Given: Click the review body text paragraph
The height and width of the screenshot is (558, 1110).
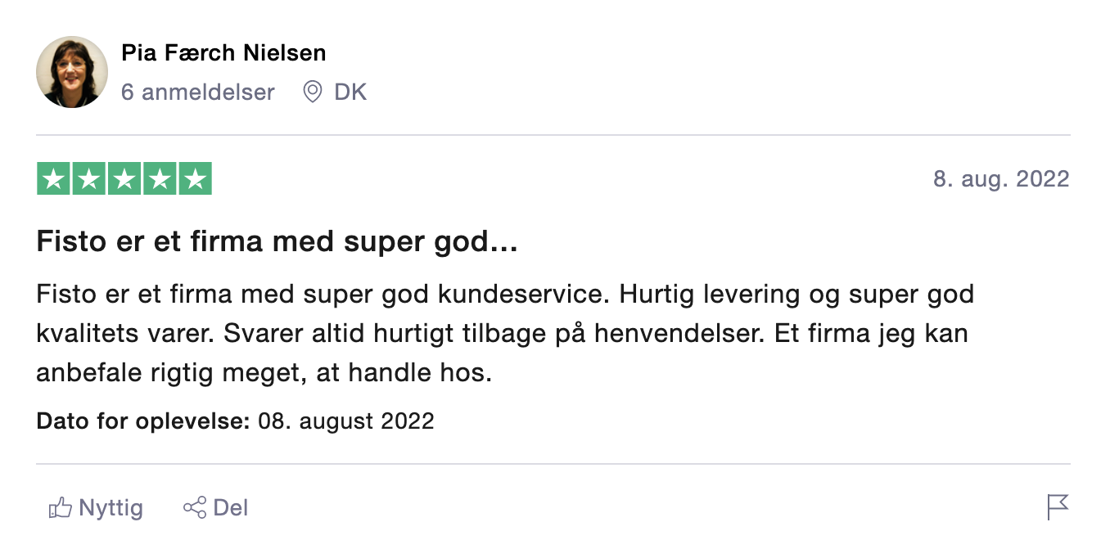Looking at the screenshot, I should (504, 334).
